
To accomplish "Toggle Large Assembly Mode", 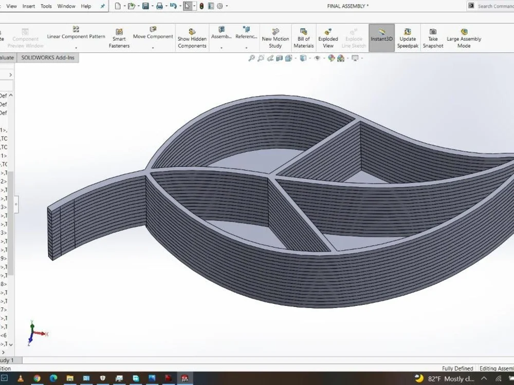I will point(464,38).
